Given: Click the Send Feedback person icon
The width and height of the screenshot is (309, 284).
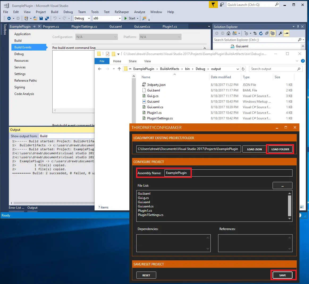Looking at the screenshot, I should (222, 5).
